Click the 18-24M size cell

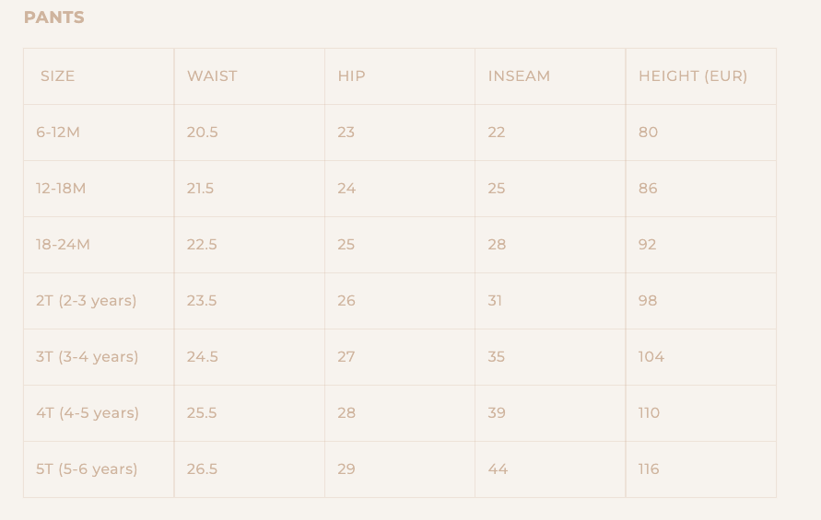coord(63,245)
